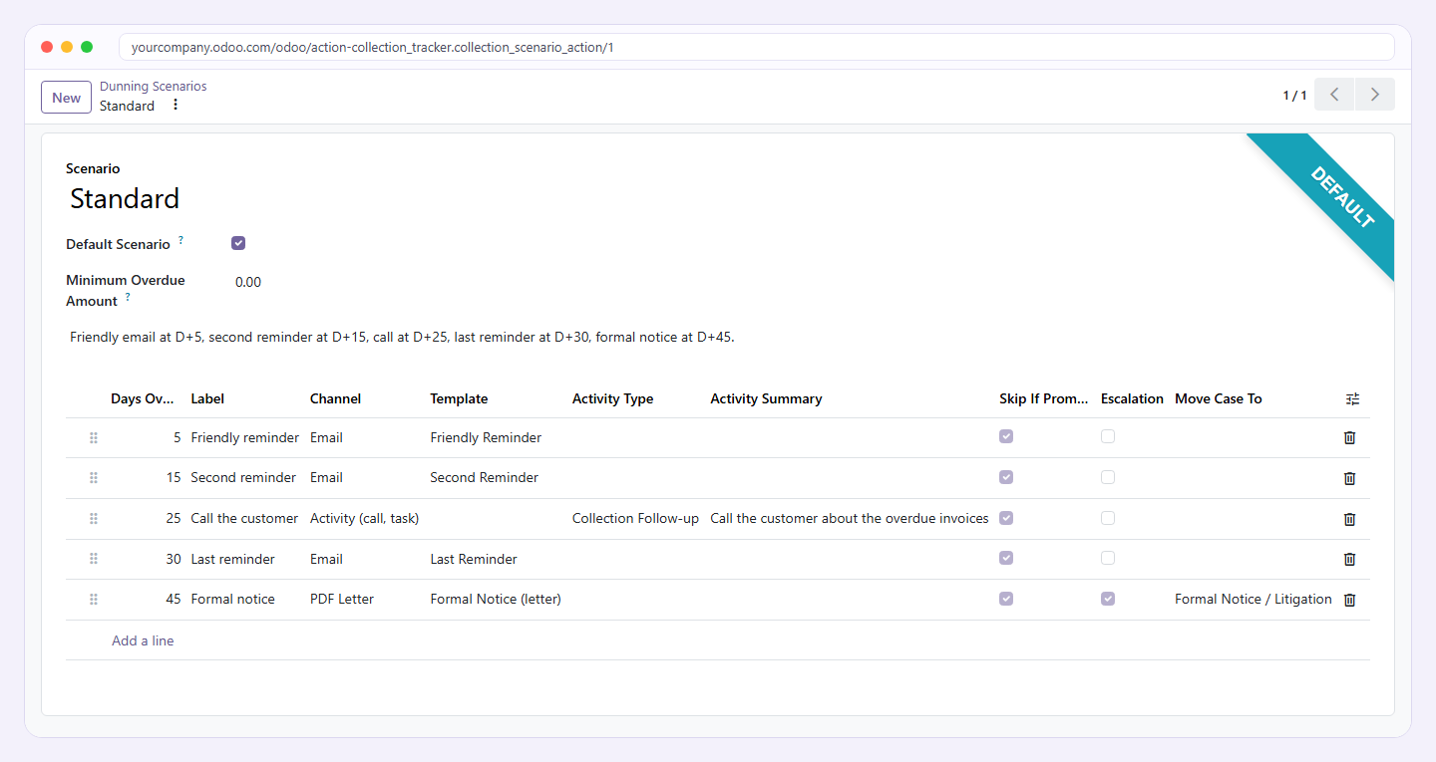Viewport: 1436px width, 762px height.
Task: Uncheck the Default Scenario checkbox
Action: pos(238,243)
